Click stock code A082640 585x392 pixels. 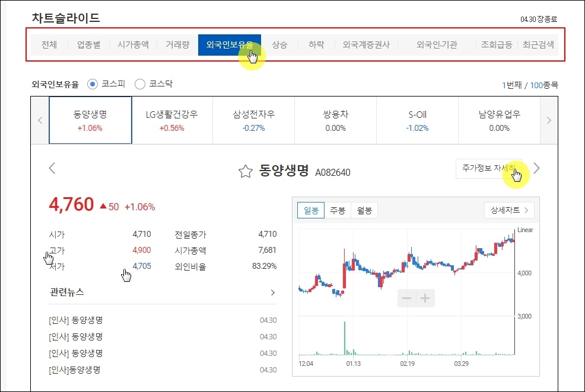(x=333, y=173)
